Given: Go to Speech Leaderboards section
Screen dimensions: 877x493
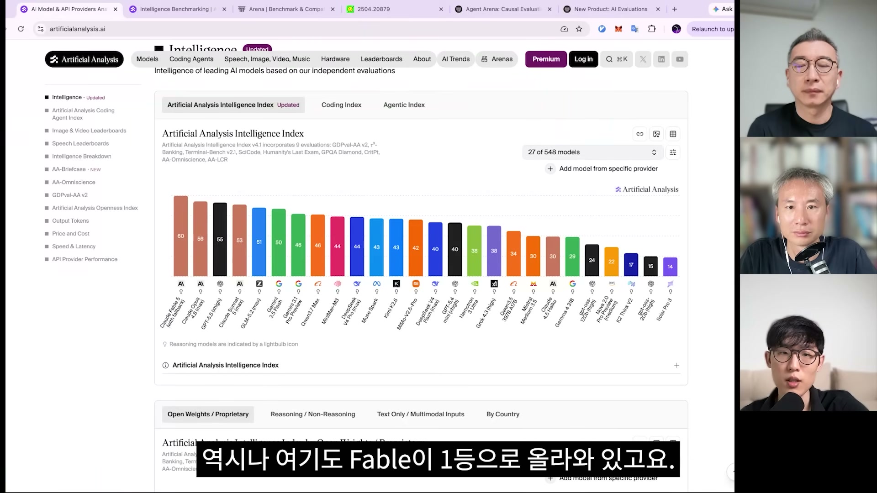Looking at the screenshot, I should tap(80, 143).
